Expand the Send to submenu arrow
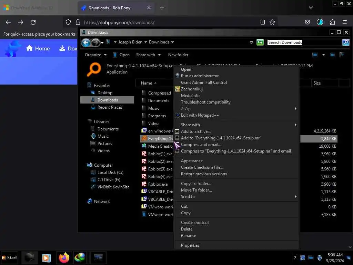 [295, 197]
